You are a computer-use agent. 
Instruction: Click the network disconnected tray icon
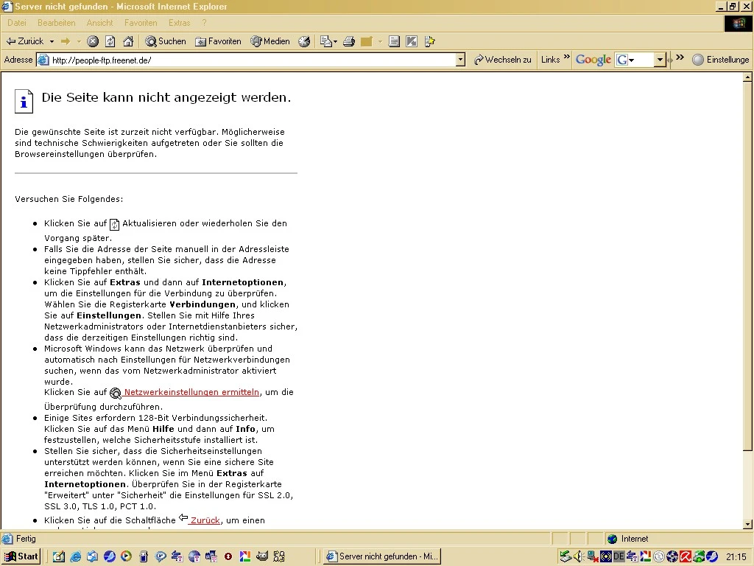point(593,557)
